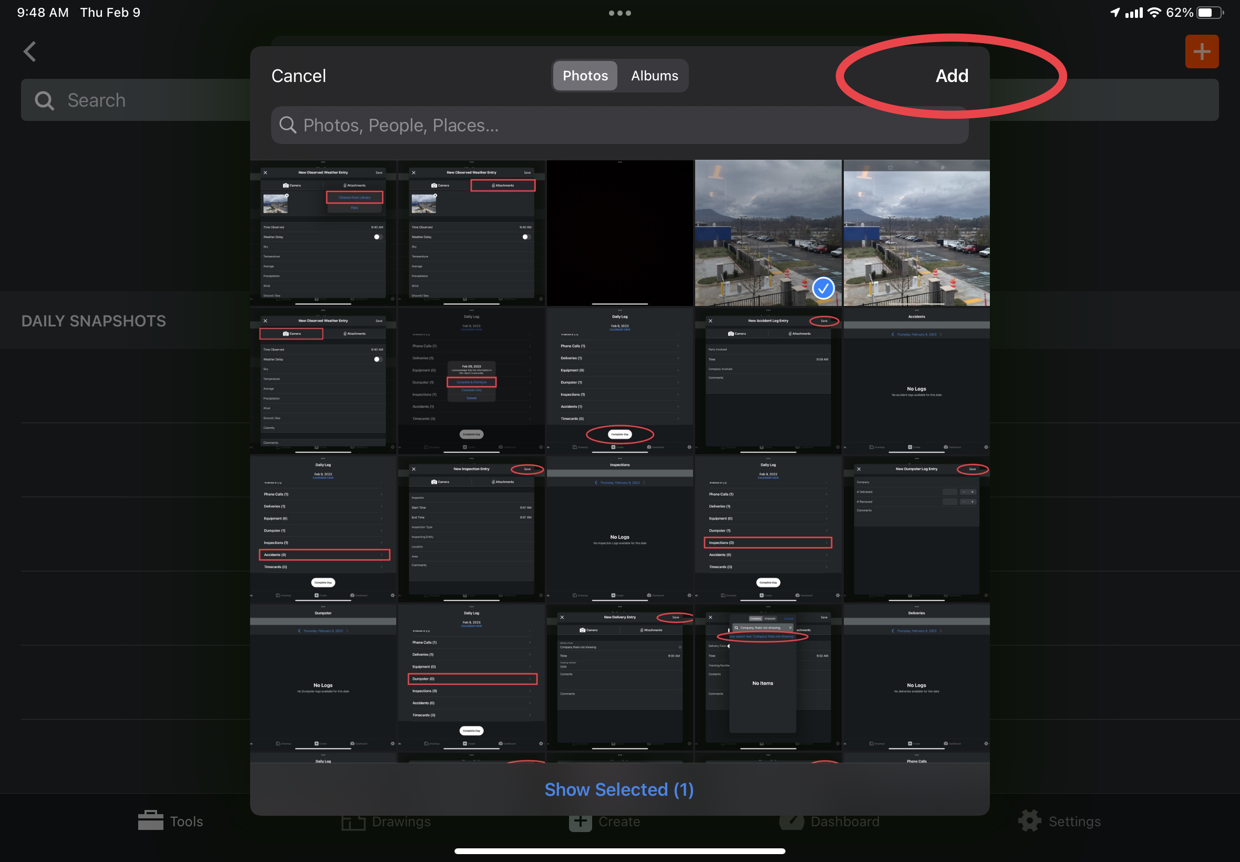Open the Settings gear
1240x862 pixels.
click(1029, 821)
